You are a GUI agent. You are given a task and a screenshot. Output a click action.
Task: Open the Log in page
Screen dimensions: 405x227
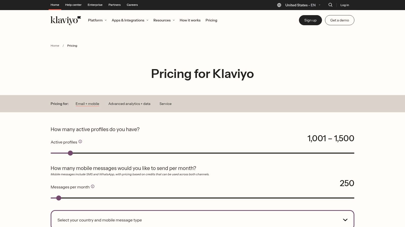(345, 5)
